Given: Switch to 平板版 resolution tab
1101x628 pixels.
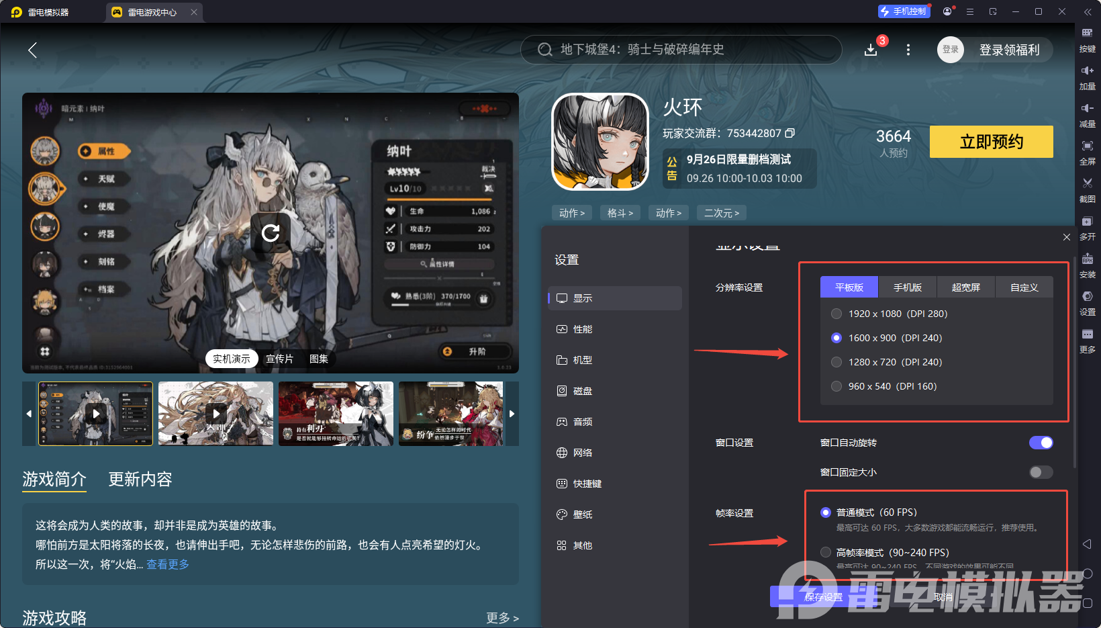Looking at the screenshot, I should pos(849,287).
